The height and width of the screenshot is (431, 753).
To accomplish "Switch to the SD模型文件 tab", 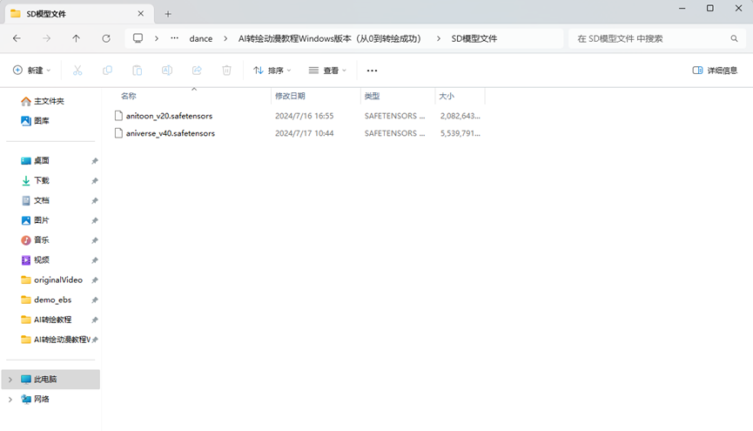I will (79, 14).
